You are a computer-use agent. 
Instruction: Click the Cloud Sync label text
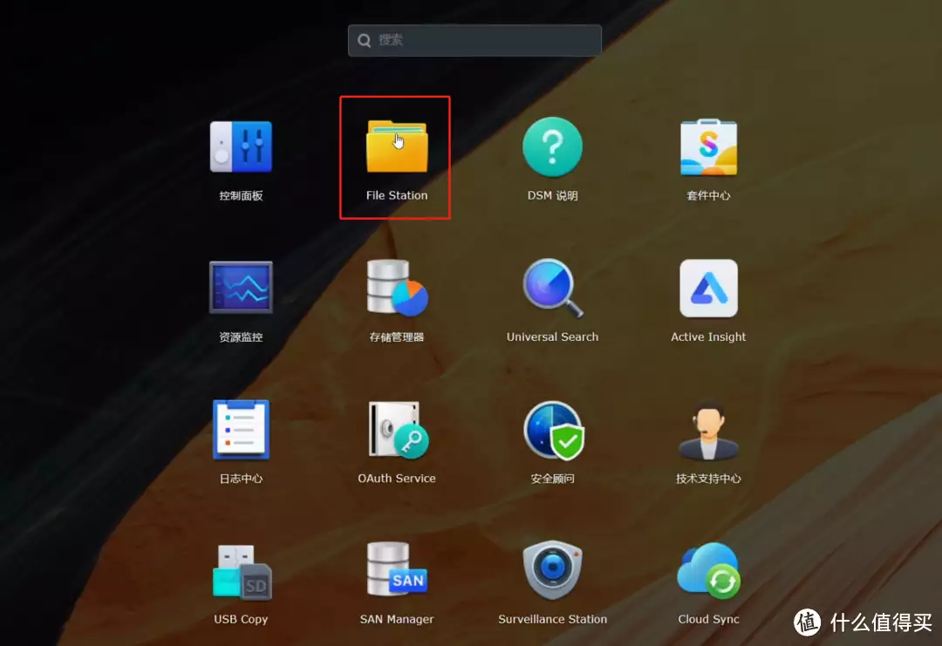[x=709, y=620]
